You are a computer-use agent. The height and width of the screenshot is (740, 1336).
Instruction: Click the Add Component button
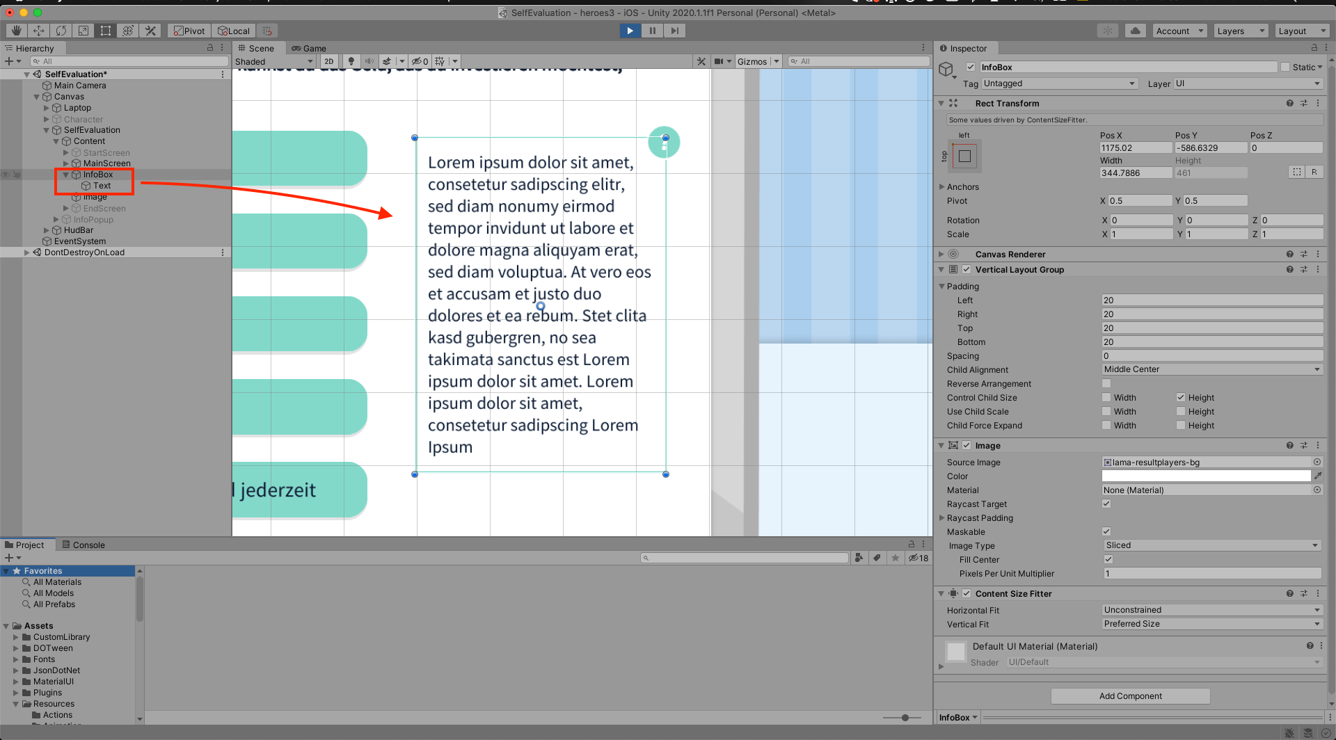click(x=1129, y=695)
